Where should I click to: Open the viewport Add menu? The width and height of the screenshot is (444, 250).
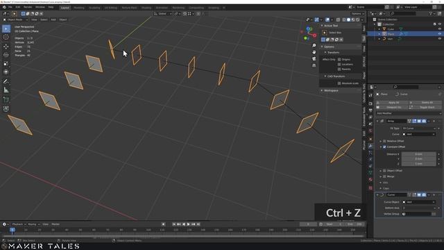53,19
